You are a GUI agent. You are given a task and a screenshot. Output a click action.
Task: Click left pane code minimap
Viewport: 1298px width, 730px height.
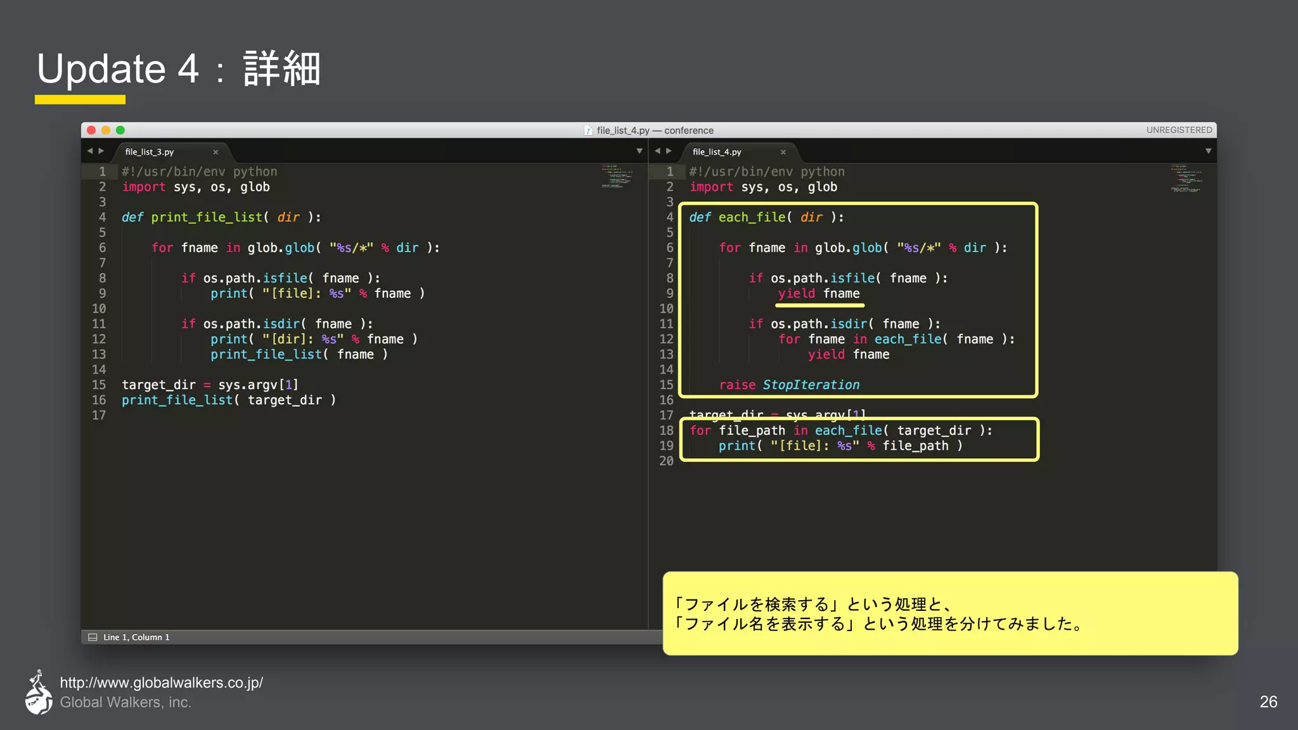click(617, 177)
